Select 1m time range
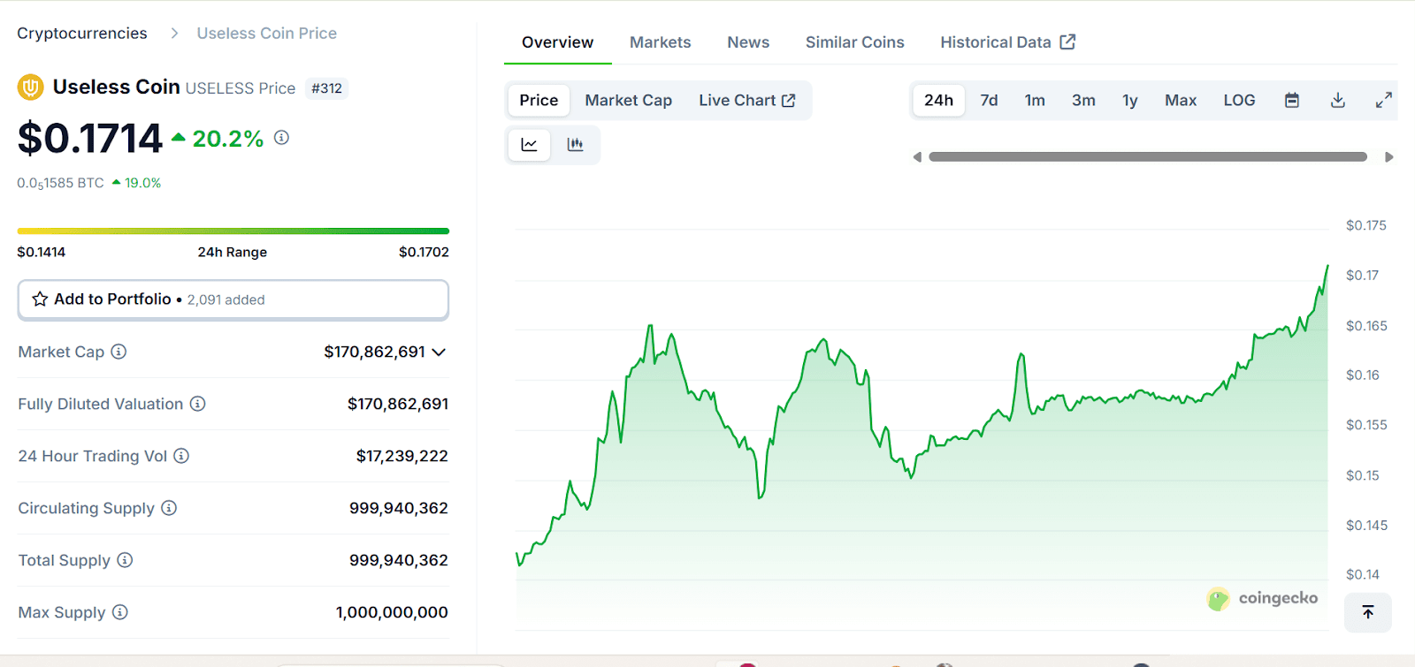1415x667 pixels. coord(1035,101)
